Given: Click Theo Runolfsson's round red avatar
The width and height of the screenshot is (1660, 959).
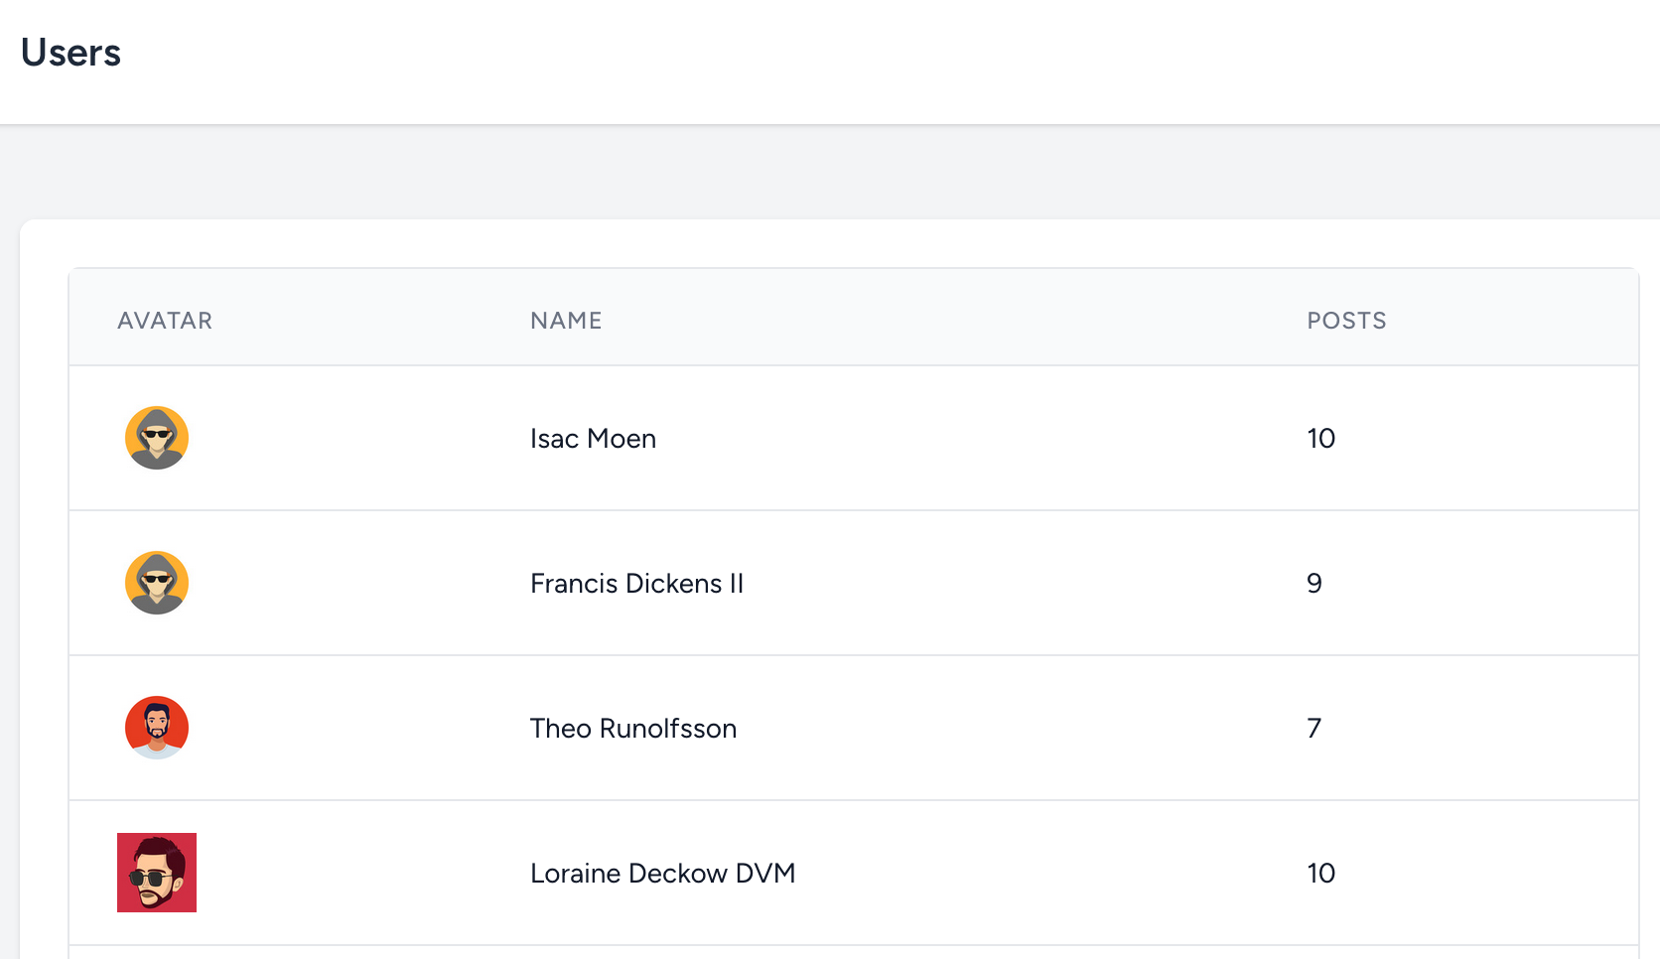Looking at the screenshot, I should click(x=157, y=728).
